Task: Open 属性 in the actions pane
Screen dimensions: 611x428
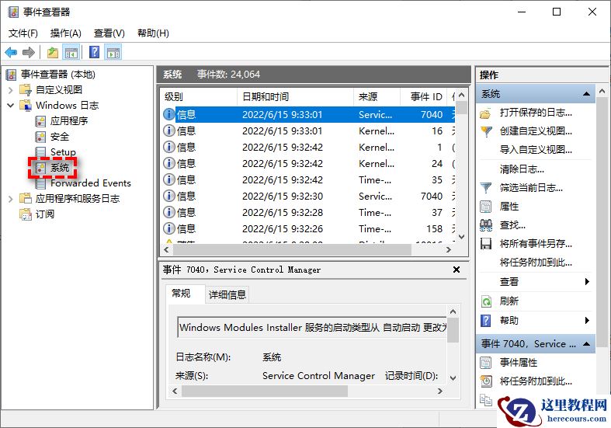Action: 509,206
